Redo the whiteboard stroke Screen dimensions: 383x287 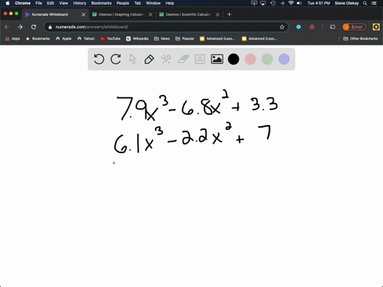(x=116, y=59)
